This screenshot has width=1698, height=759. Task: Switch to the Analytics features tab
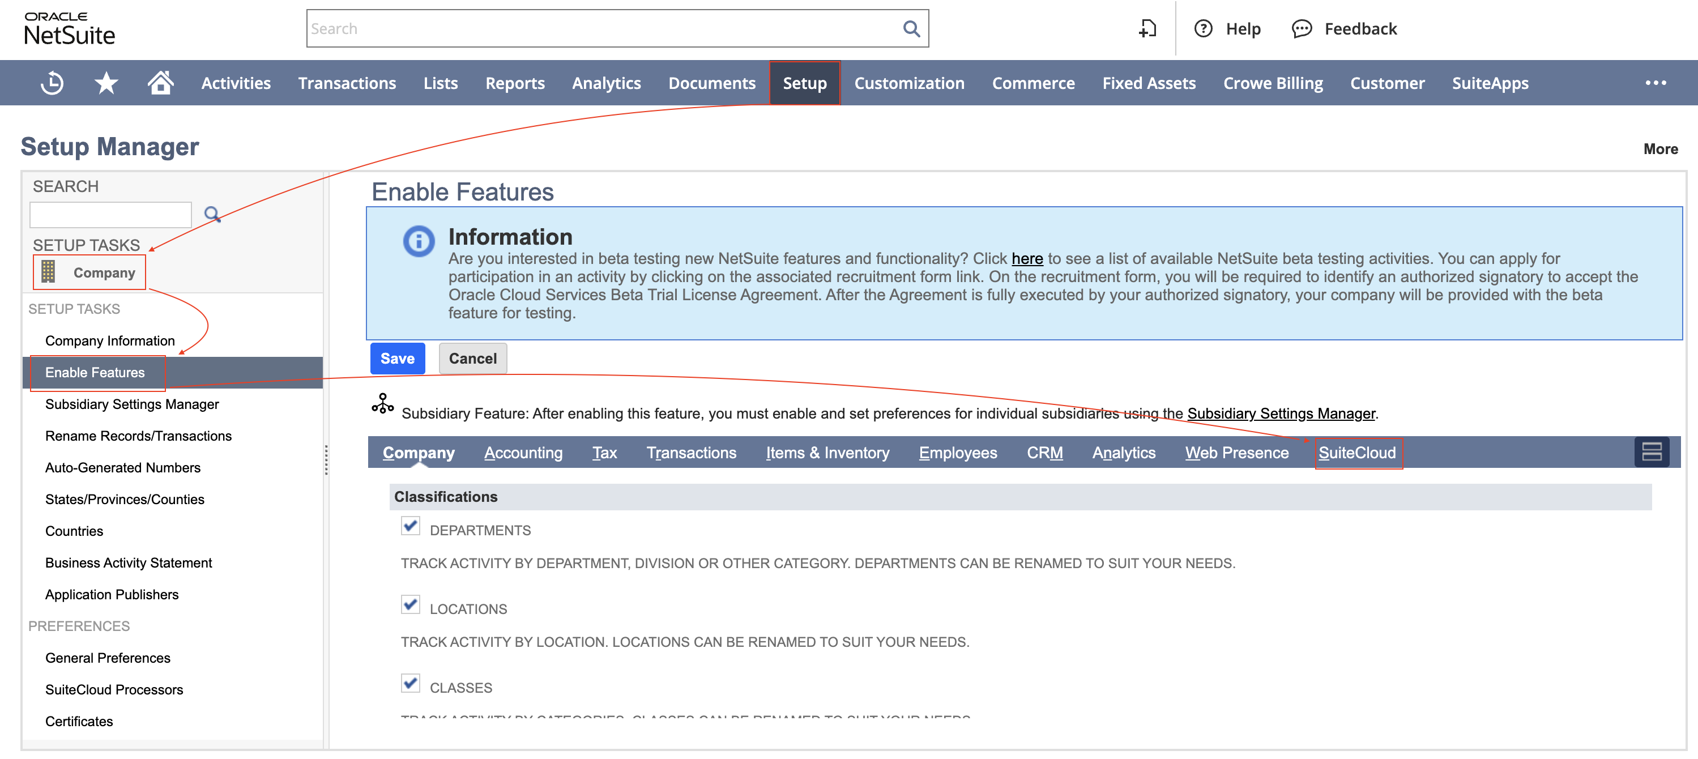tap(1123, 453)
